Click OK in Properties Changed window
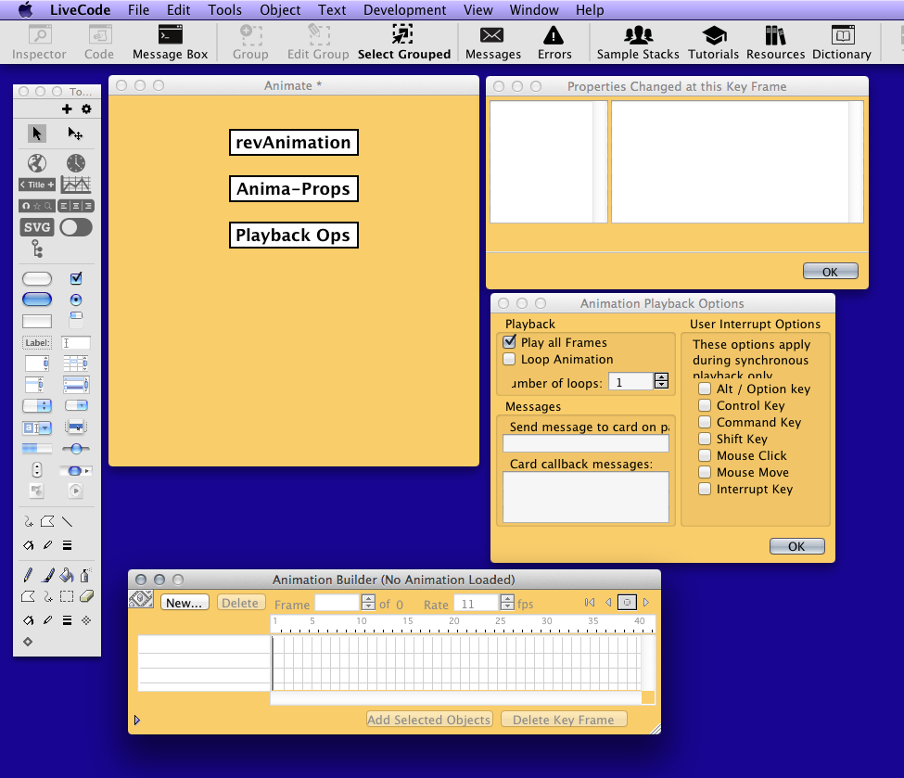The height and width of the screenshot is (778, 904). click(x=830, y=272)
